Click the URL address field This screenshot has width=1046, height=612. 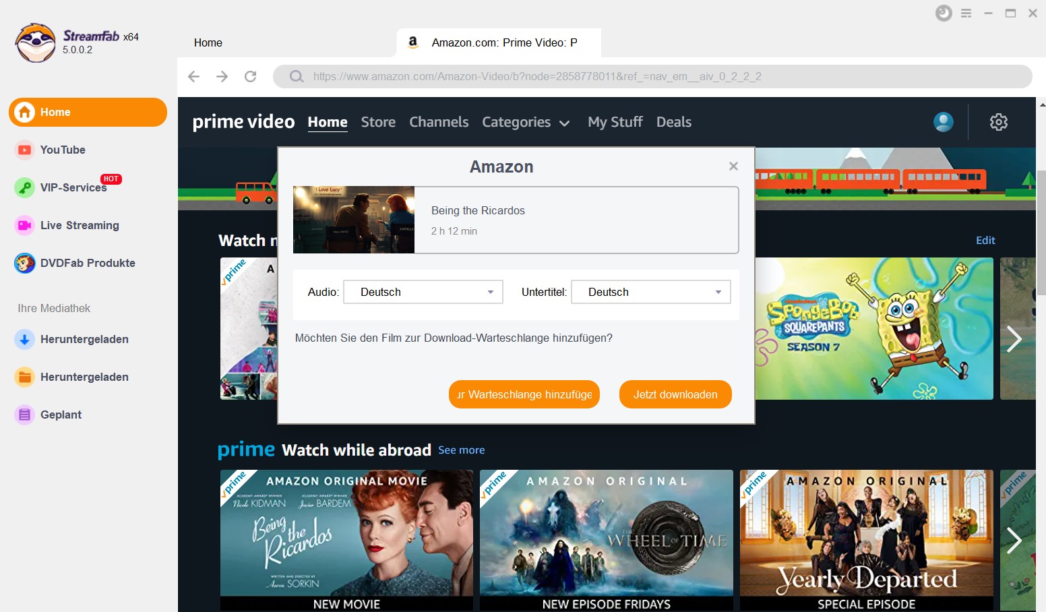click(652, 76)
